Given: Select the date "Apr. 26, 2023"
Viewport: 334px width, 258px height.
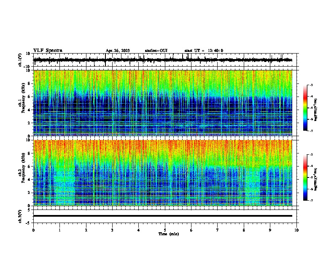Looking at the screenshot, I should [118, 51].
